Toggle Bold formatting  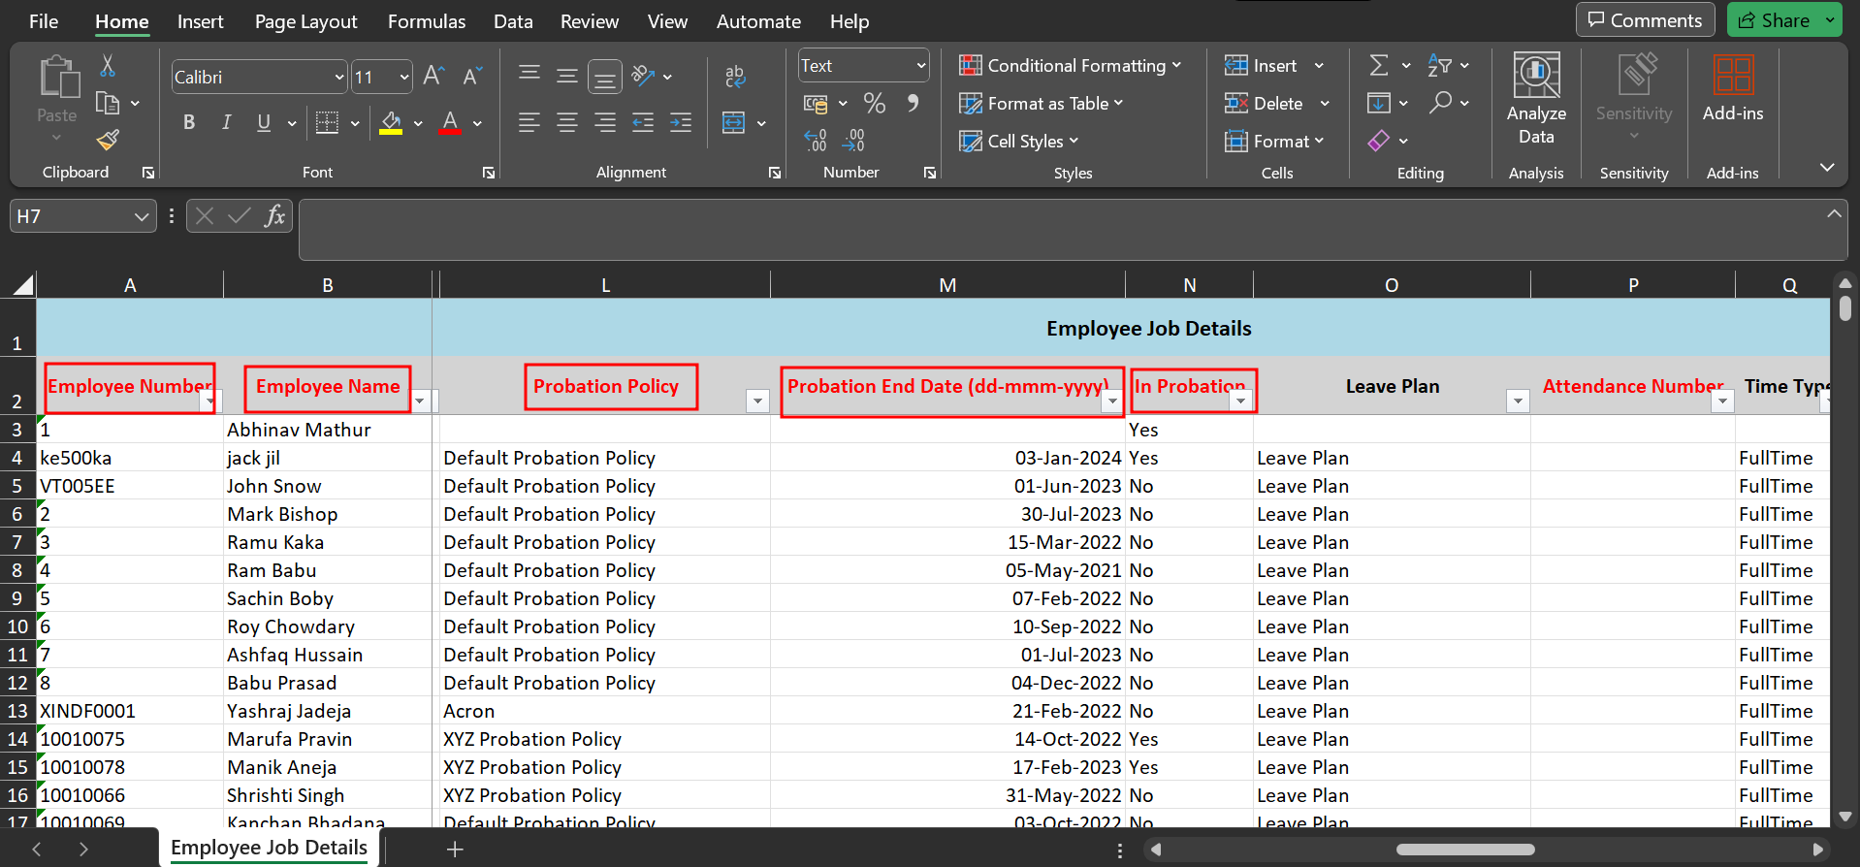(x=189, y=123)
